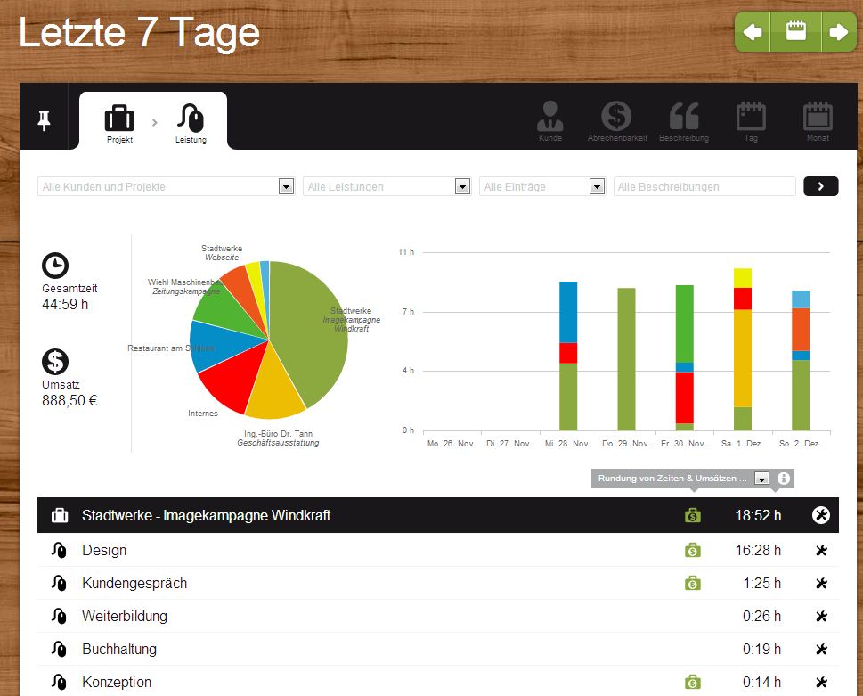Go to the previous 7-day period

pyautogui.click(x=753, y=32)
